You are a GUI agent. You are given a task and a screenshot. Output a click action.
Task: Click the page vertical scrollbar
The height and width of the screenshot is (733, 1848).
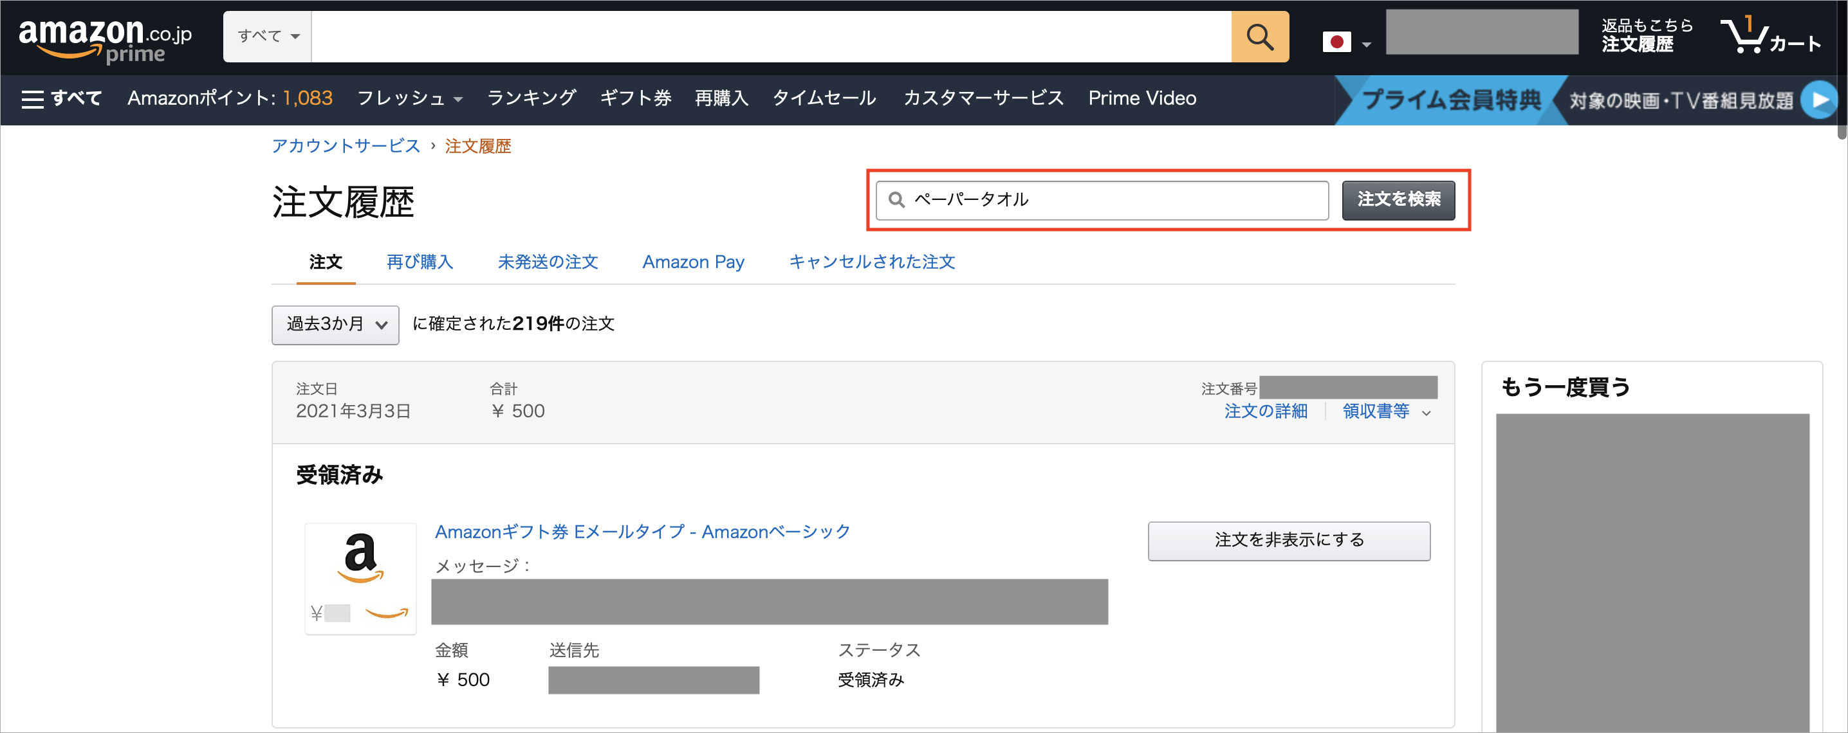[x=1842, y=71]
